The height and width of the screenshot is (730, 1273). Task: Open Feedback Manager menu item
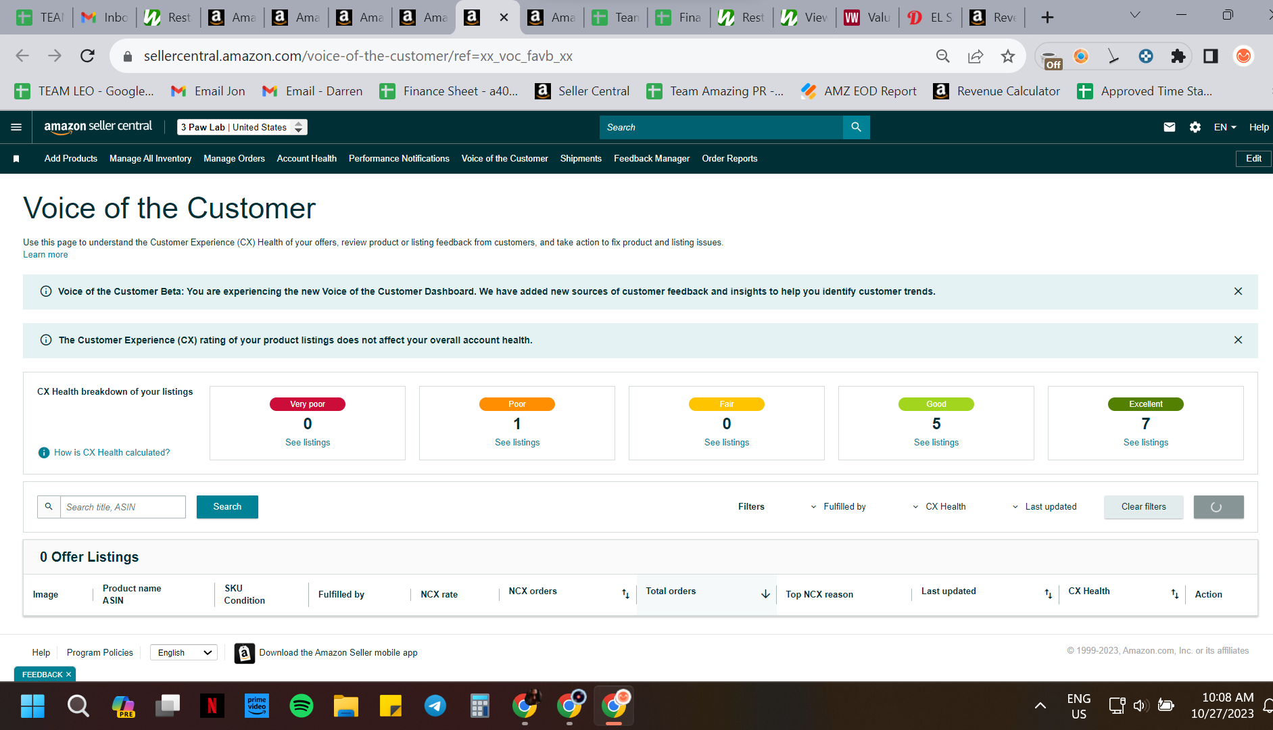(x=652, y=159)
